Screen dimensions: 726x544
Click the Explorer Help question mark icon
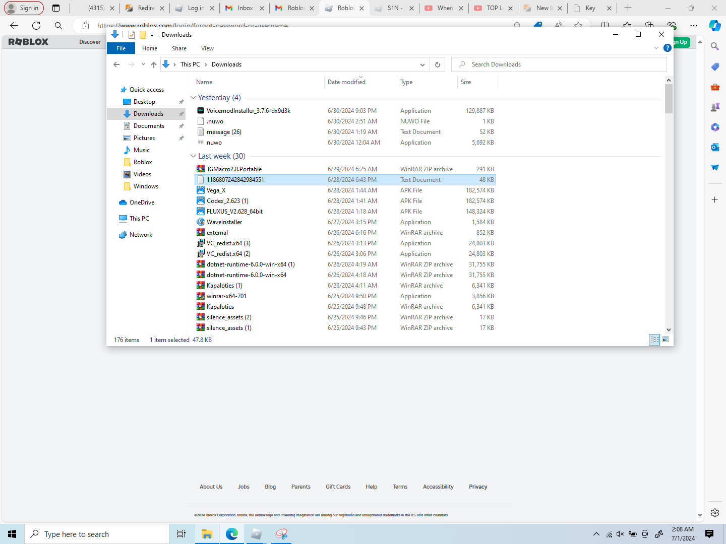pos(668,48)
